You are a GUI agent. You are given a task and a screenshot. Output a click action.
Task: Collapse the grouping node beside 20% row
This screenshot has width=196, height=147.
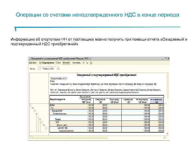pos(42,122)
